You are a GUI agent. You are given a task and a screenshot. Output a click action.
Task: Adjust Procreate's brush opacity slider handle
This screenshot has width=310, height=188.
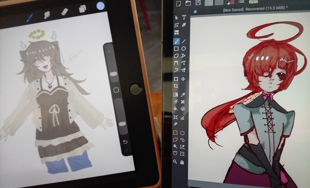[122, 124]
